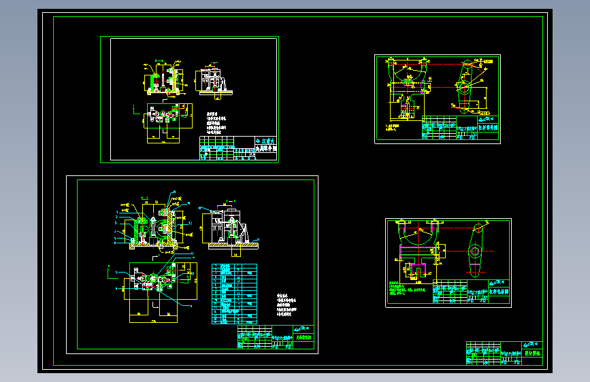The height and width of the screenshot is (382, 590).
Task: Select title block of sheet containing parts list
Action: point(276,337)
